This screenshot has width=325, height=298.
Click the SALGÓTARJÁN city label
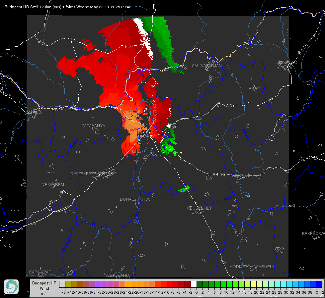point(206,66)
